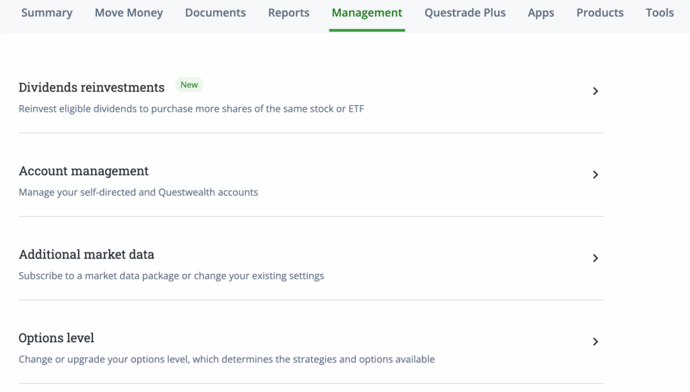Image resolution: width=690 pixels, height=392 pixels.
Task: Select the Additional market data heading
Action: (x=86, y=255)
